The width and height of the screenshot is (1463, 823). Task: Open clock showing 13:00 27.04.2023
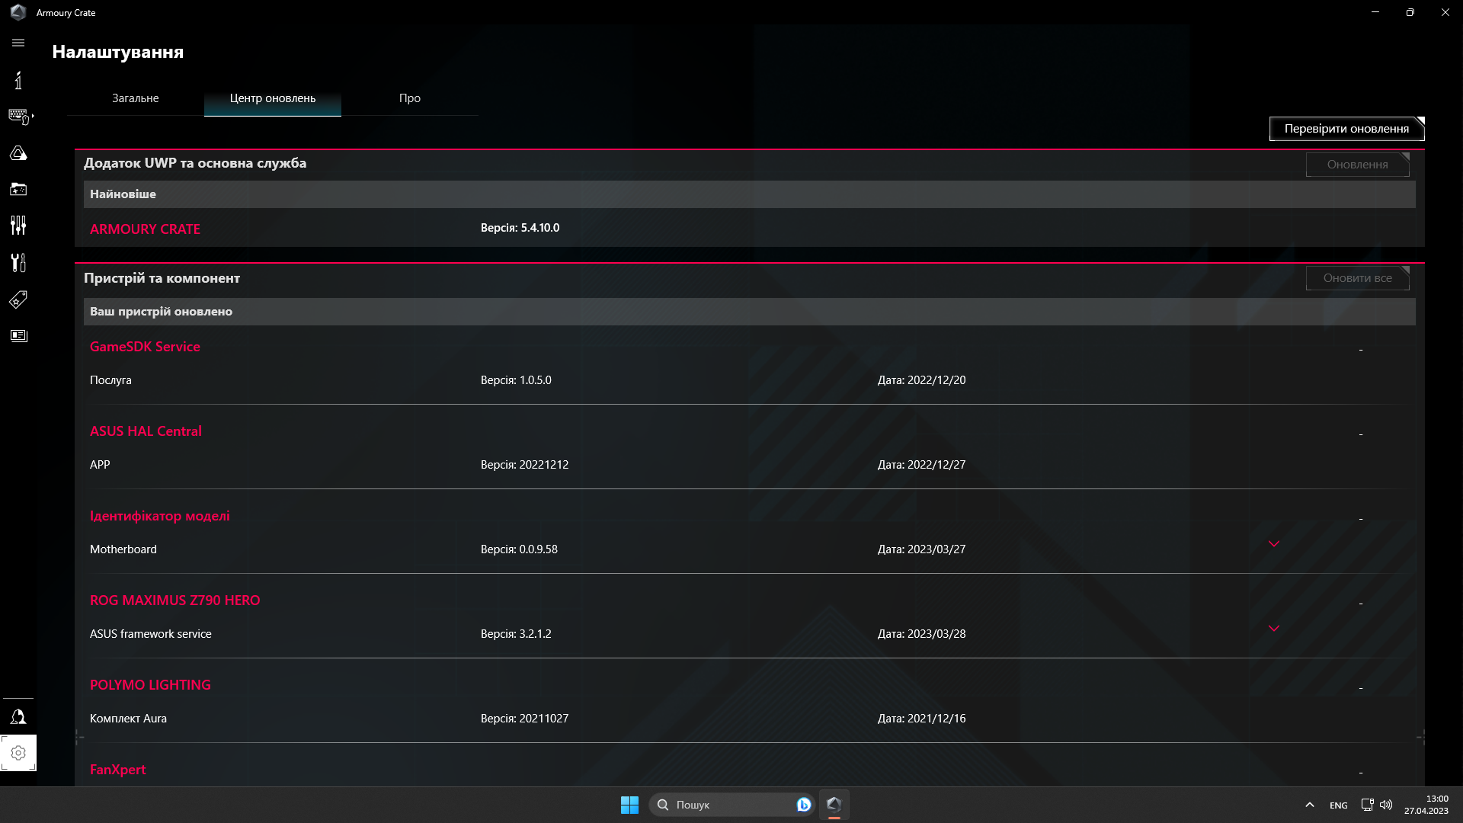1426,805
